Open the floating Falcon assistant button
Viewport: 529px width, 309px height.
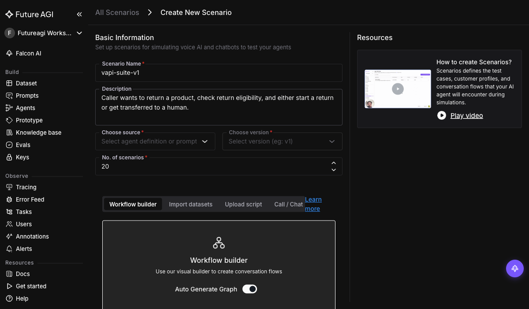tap(514, 269)
